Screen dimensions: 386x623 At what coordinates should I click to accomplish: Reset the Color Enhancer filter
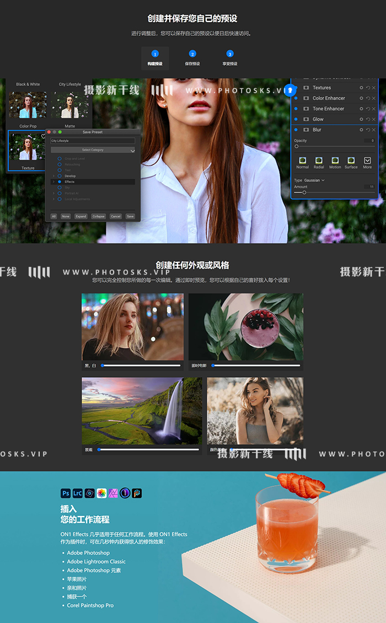tap(368, 98)
